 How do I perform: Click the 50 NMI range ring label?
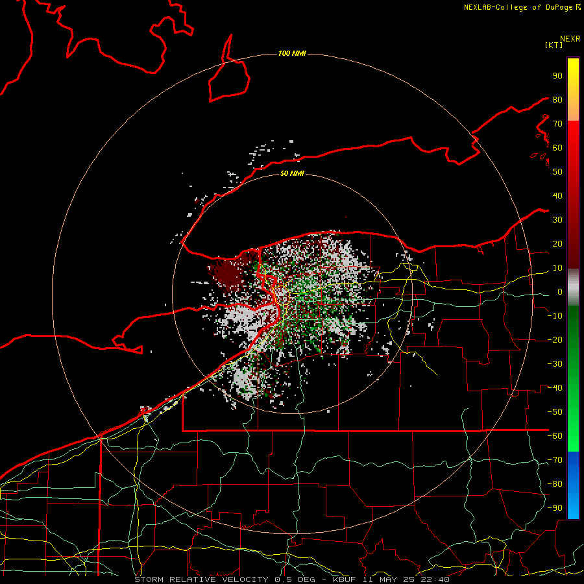pos(292,173)
